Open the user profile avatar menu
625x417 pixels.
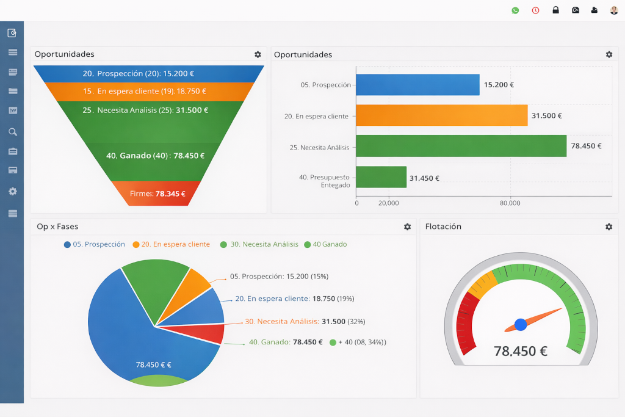pos(615,10)
